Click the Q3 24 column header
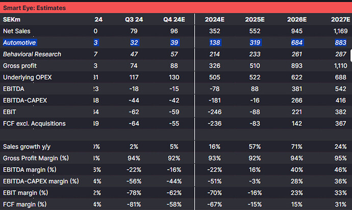Screen dimensions: 352x210 coord(134,20)
